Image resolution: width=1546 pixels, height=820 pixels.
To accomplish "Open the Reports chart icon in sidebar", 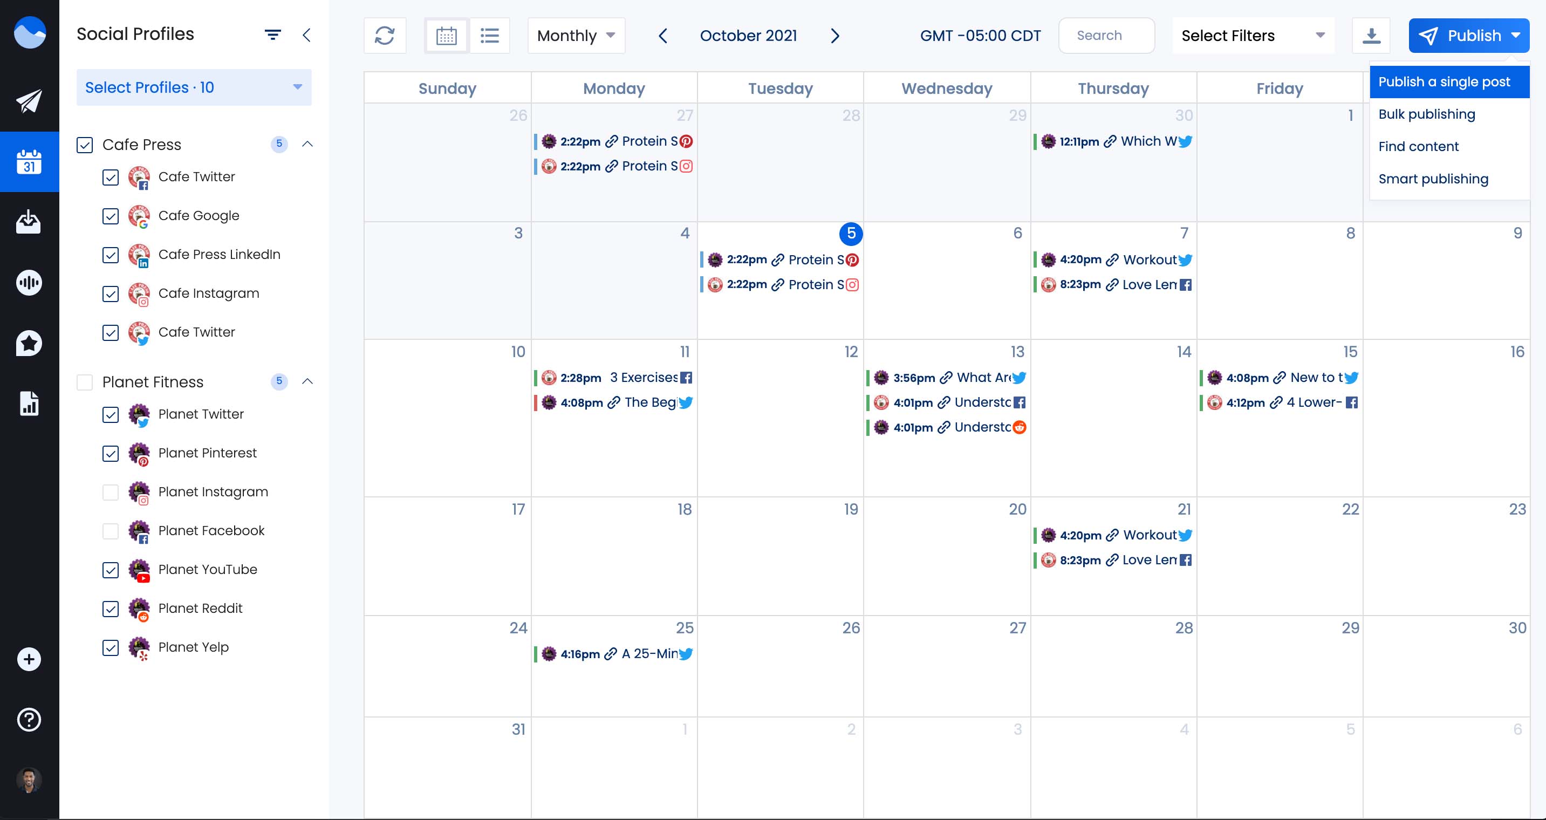I will (x=30, y=404).
